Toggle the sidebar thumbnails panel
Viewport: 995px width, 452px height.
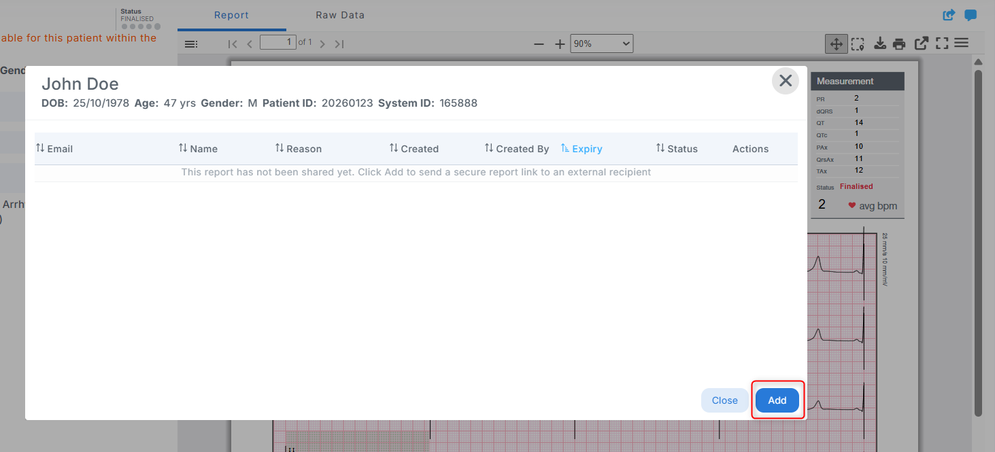tap(191, 43)
